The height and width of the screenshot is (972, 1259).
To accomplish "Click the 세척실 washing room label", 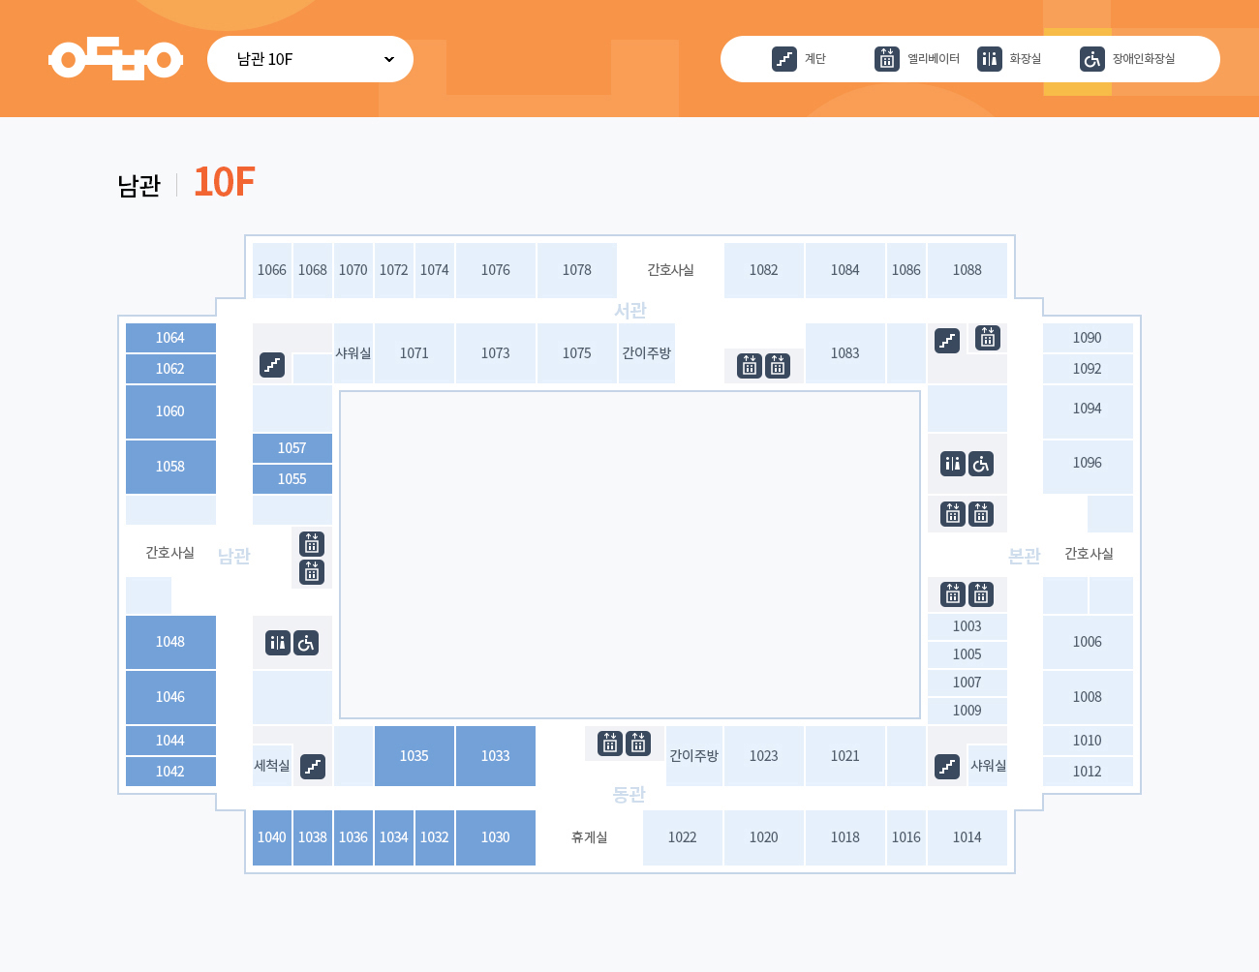I will coord(272,766).
